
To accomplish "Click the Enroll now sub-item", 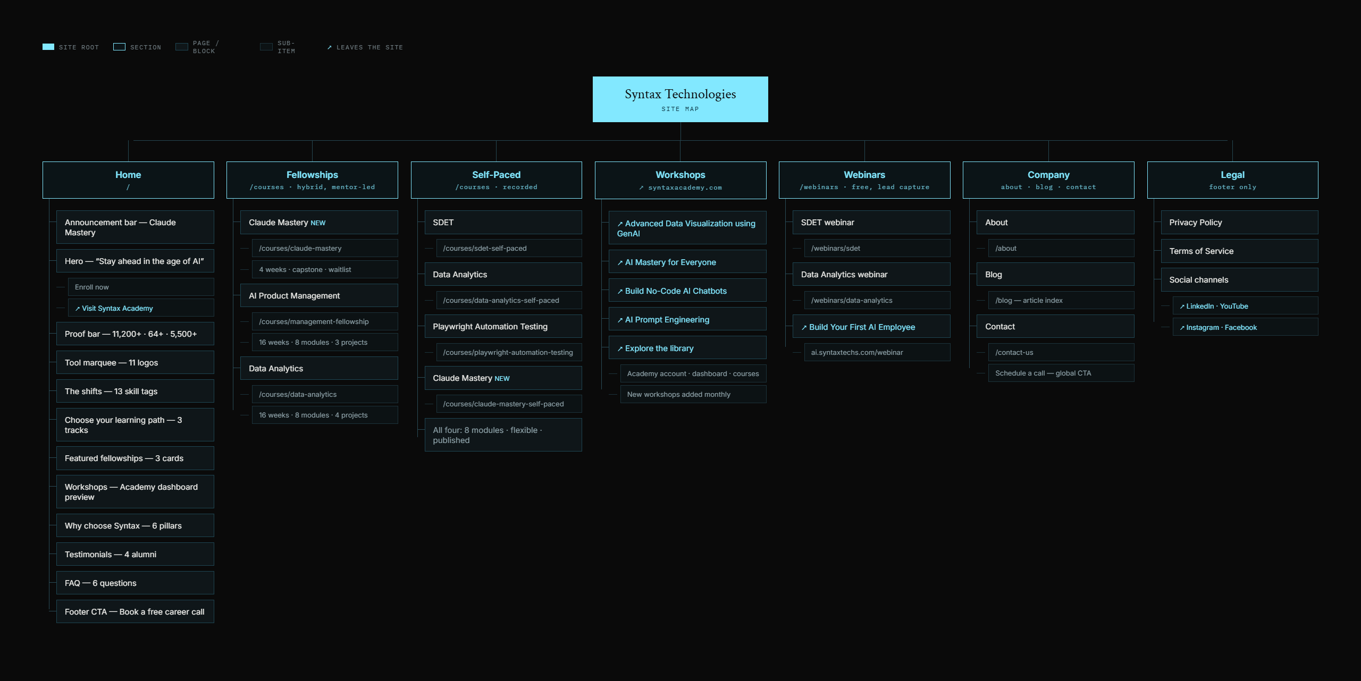I will click(x=141, y=287).
